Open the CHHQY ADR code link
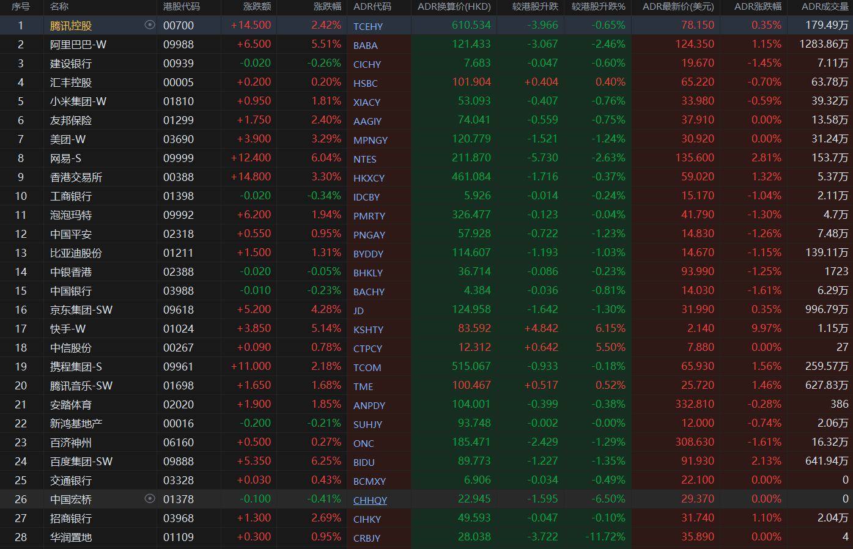 [370, 500]
